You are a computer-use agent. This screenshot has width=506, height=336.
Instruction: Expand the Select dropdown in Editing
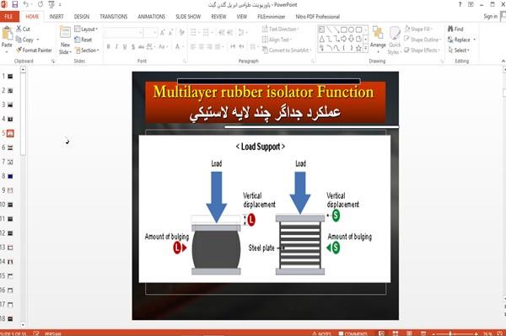pos(459,51)
